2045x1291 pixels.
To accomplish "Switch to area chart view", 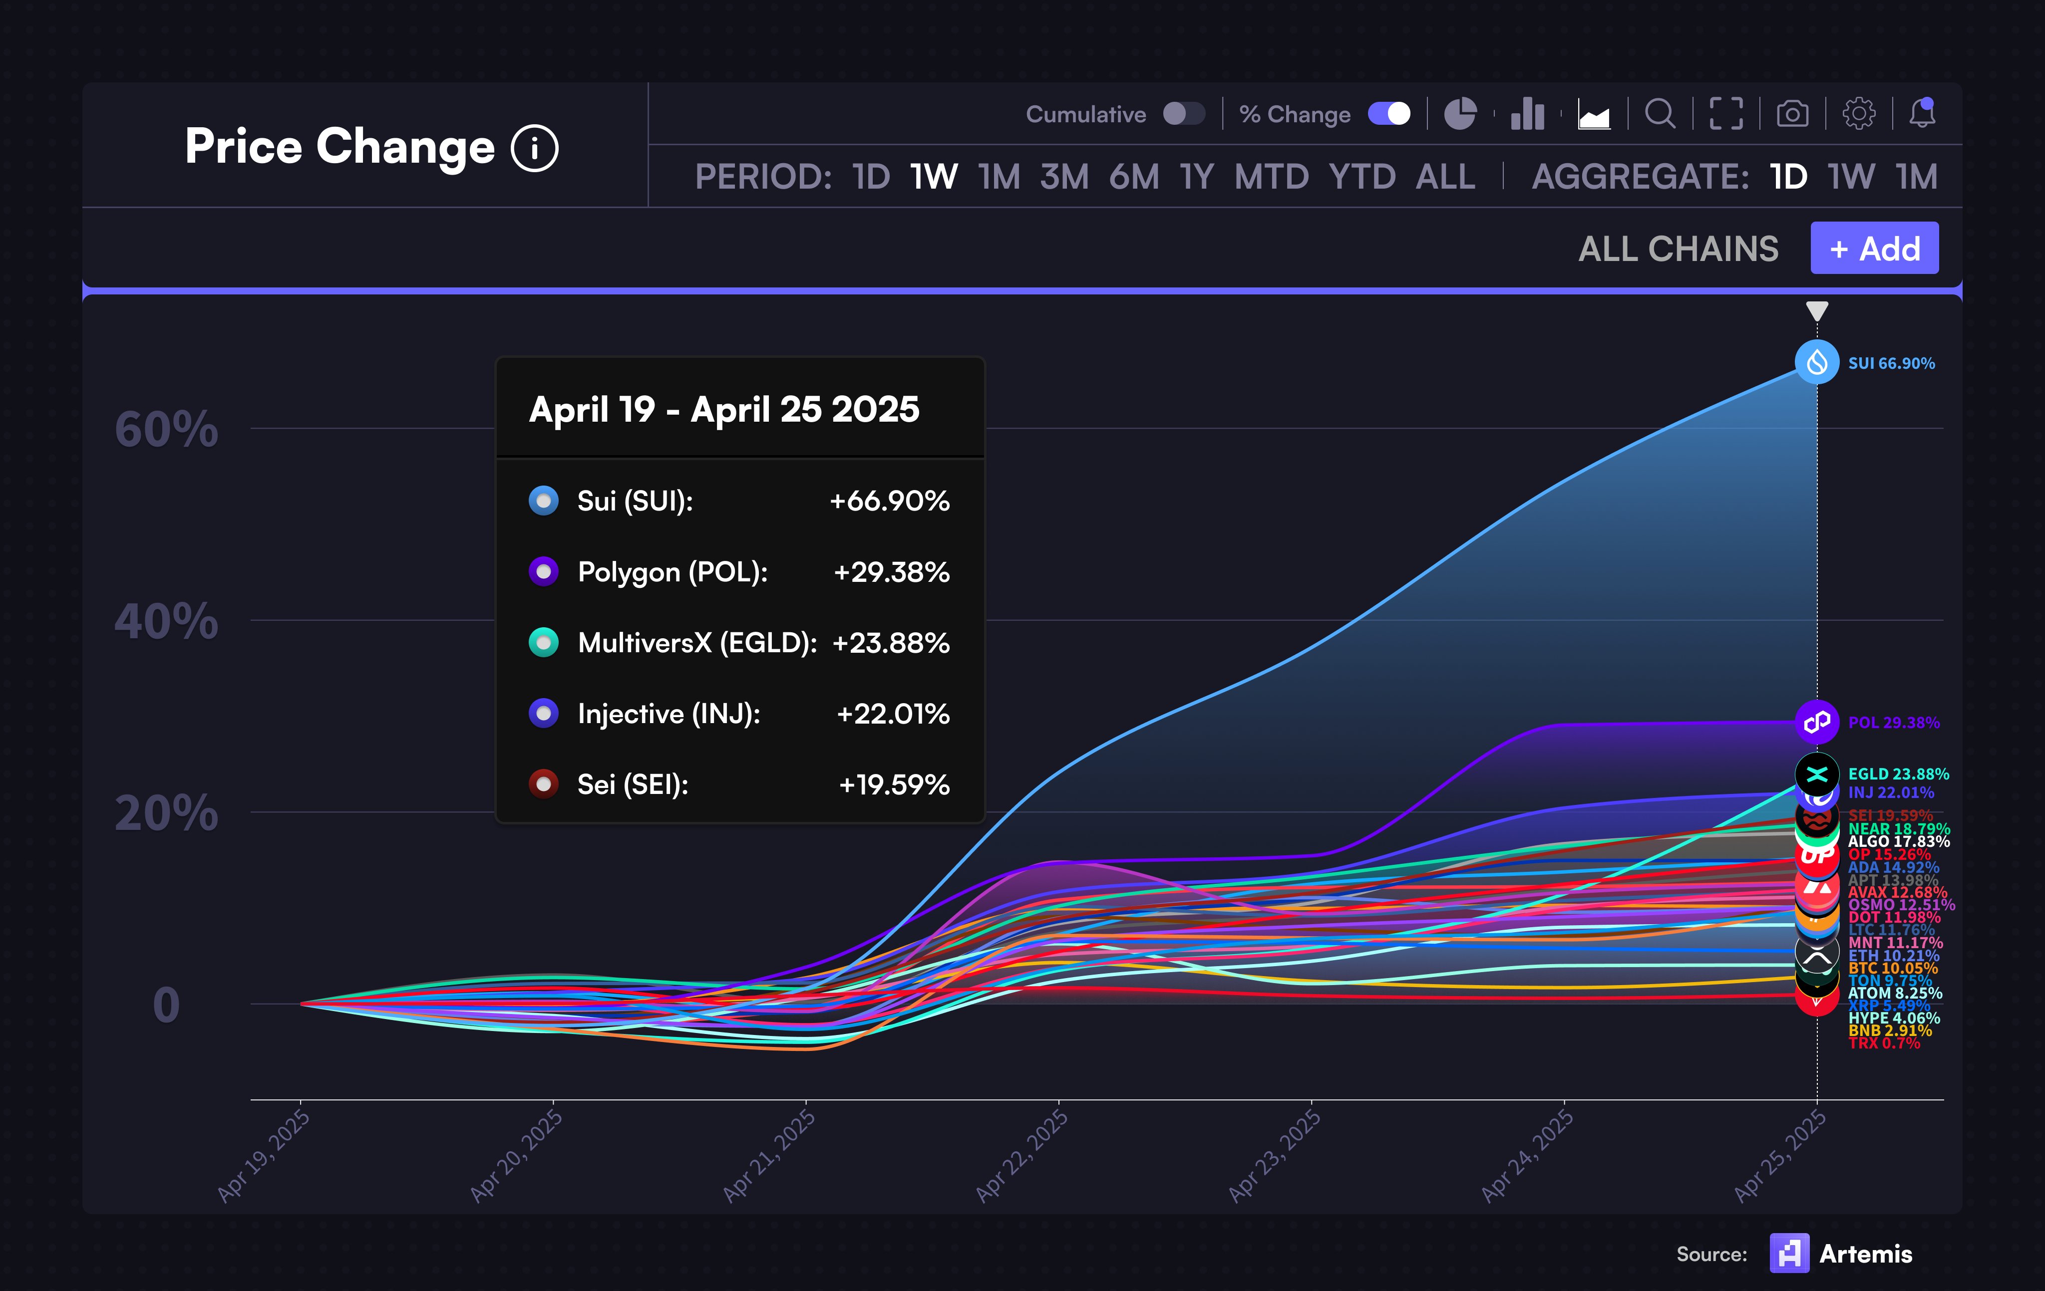I will tap(1594, 114).
